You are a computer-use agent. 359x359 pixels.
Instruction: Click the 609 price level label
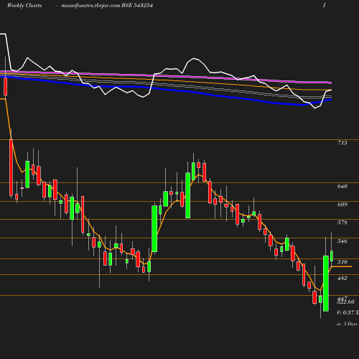(342, 205)
